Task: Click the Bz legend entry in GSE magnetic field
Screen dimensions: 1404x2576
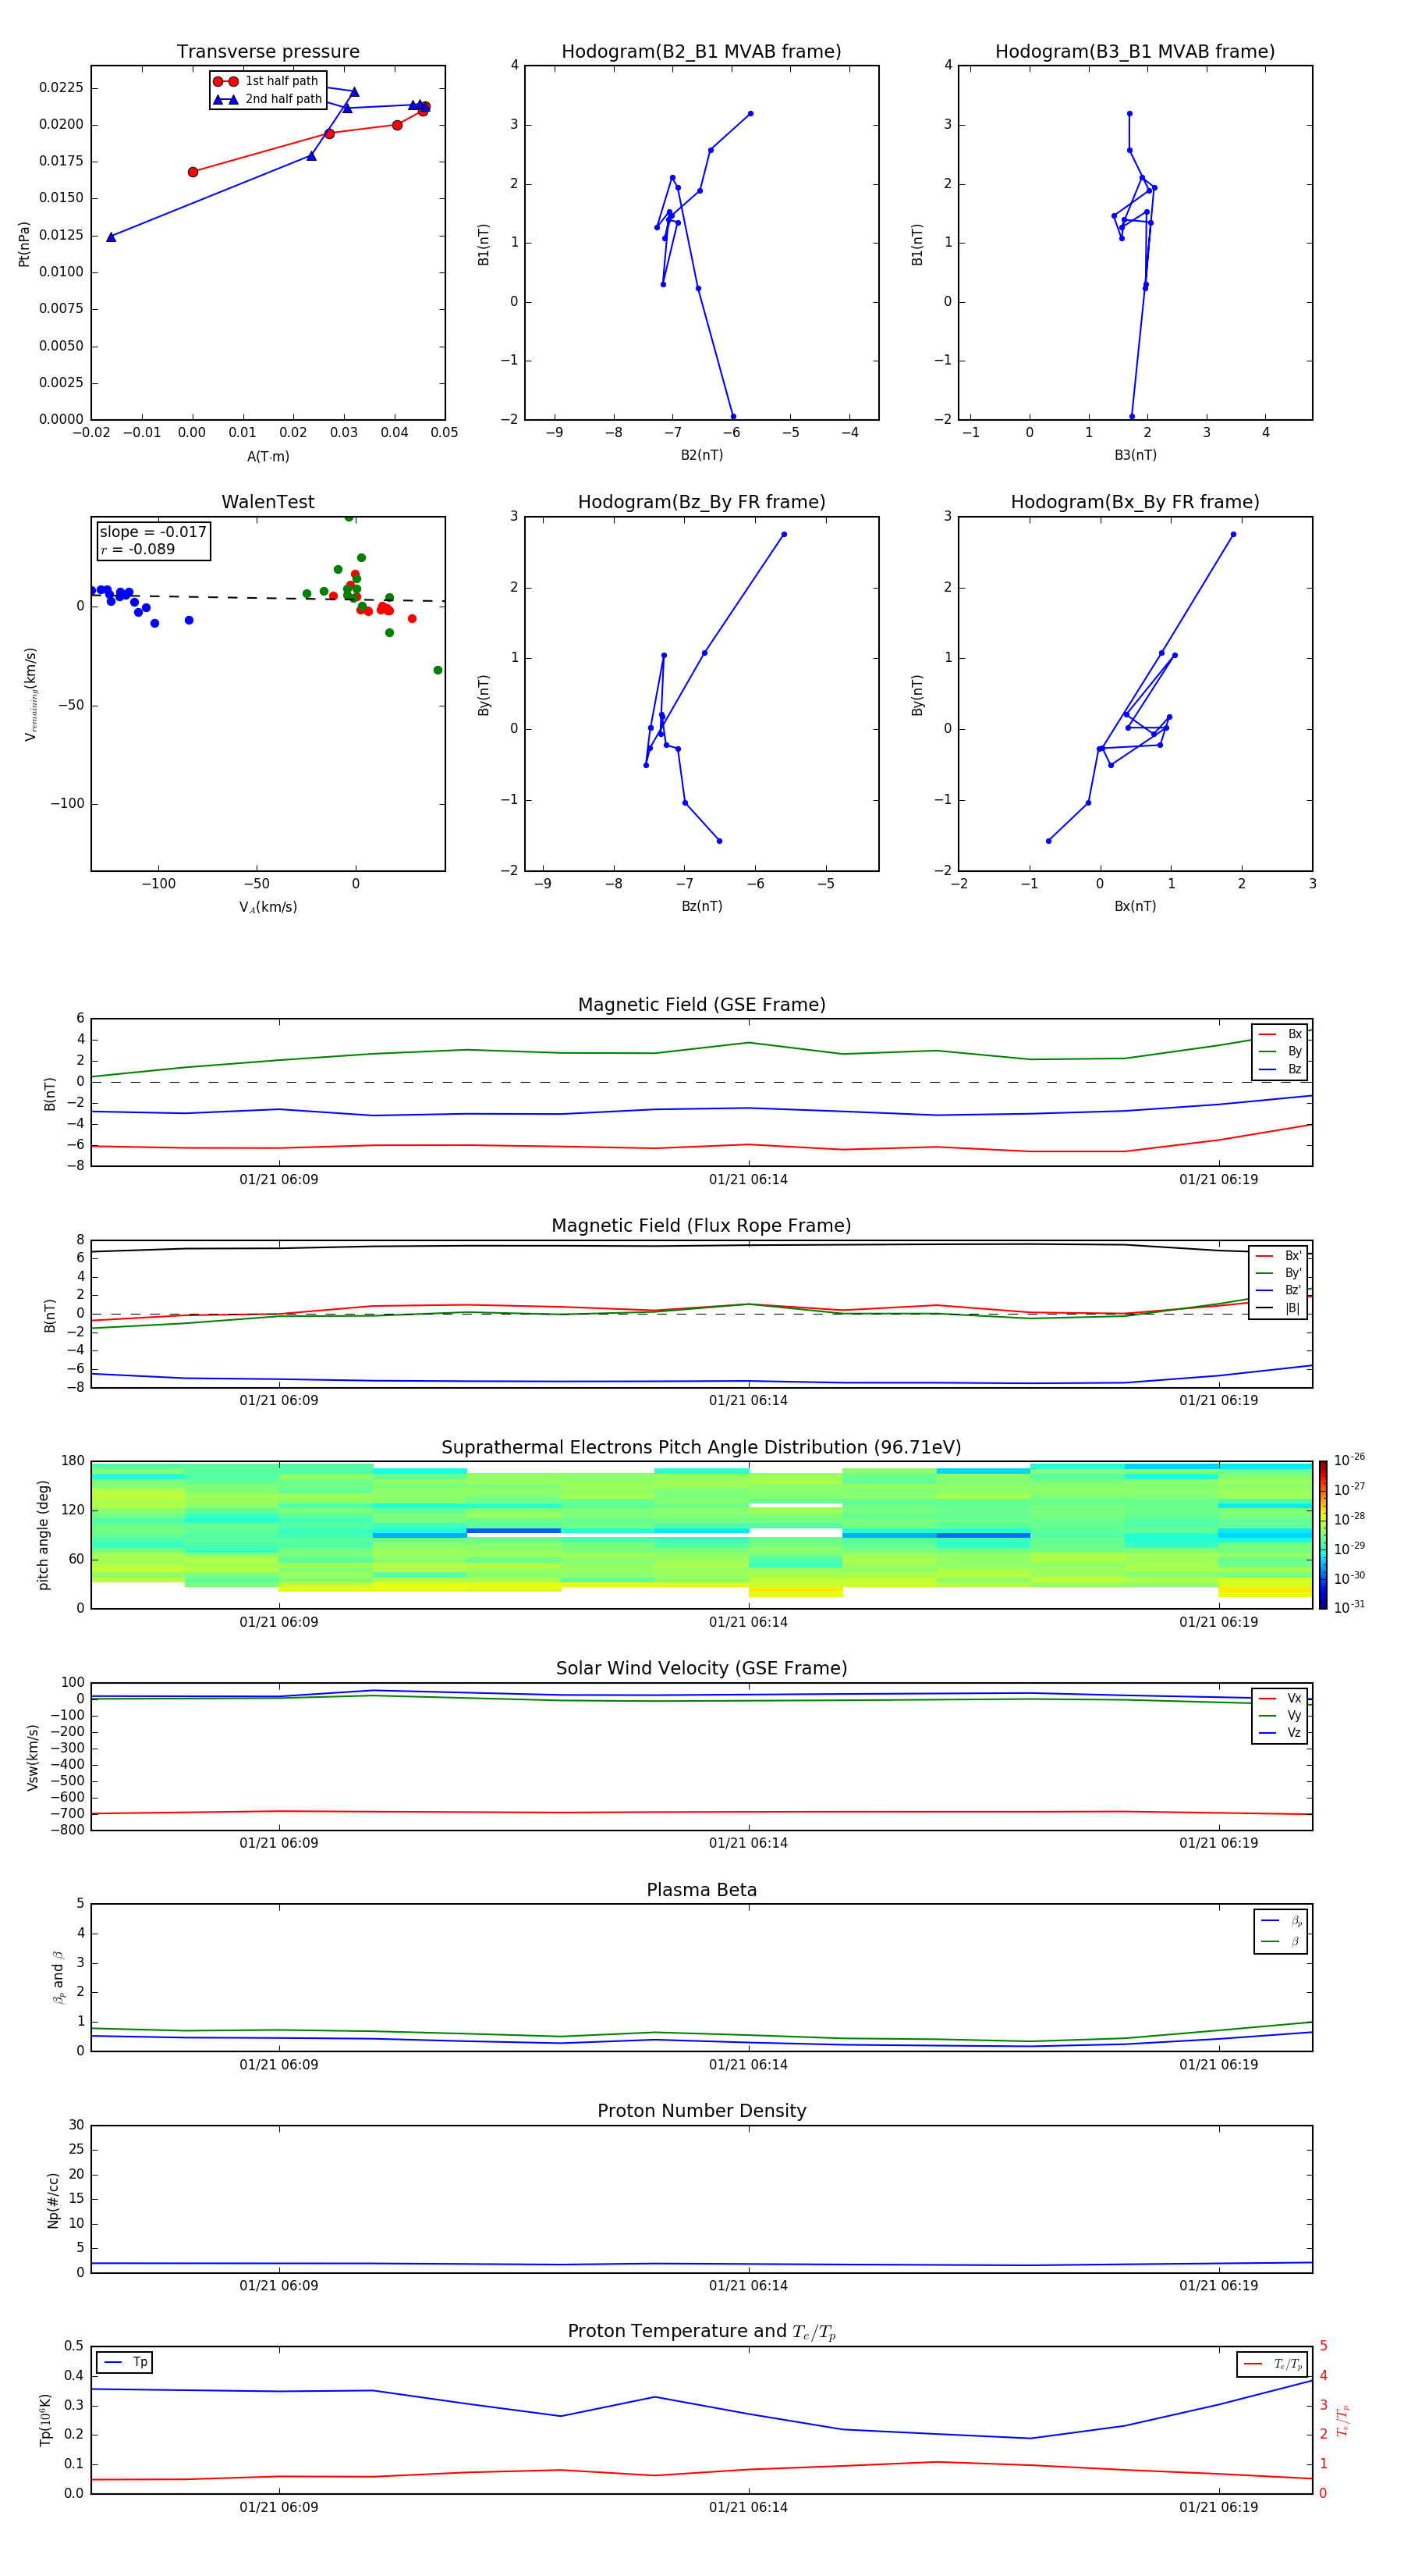Action: tap(1280, 1069)
